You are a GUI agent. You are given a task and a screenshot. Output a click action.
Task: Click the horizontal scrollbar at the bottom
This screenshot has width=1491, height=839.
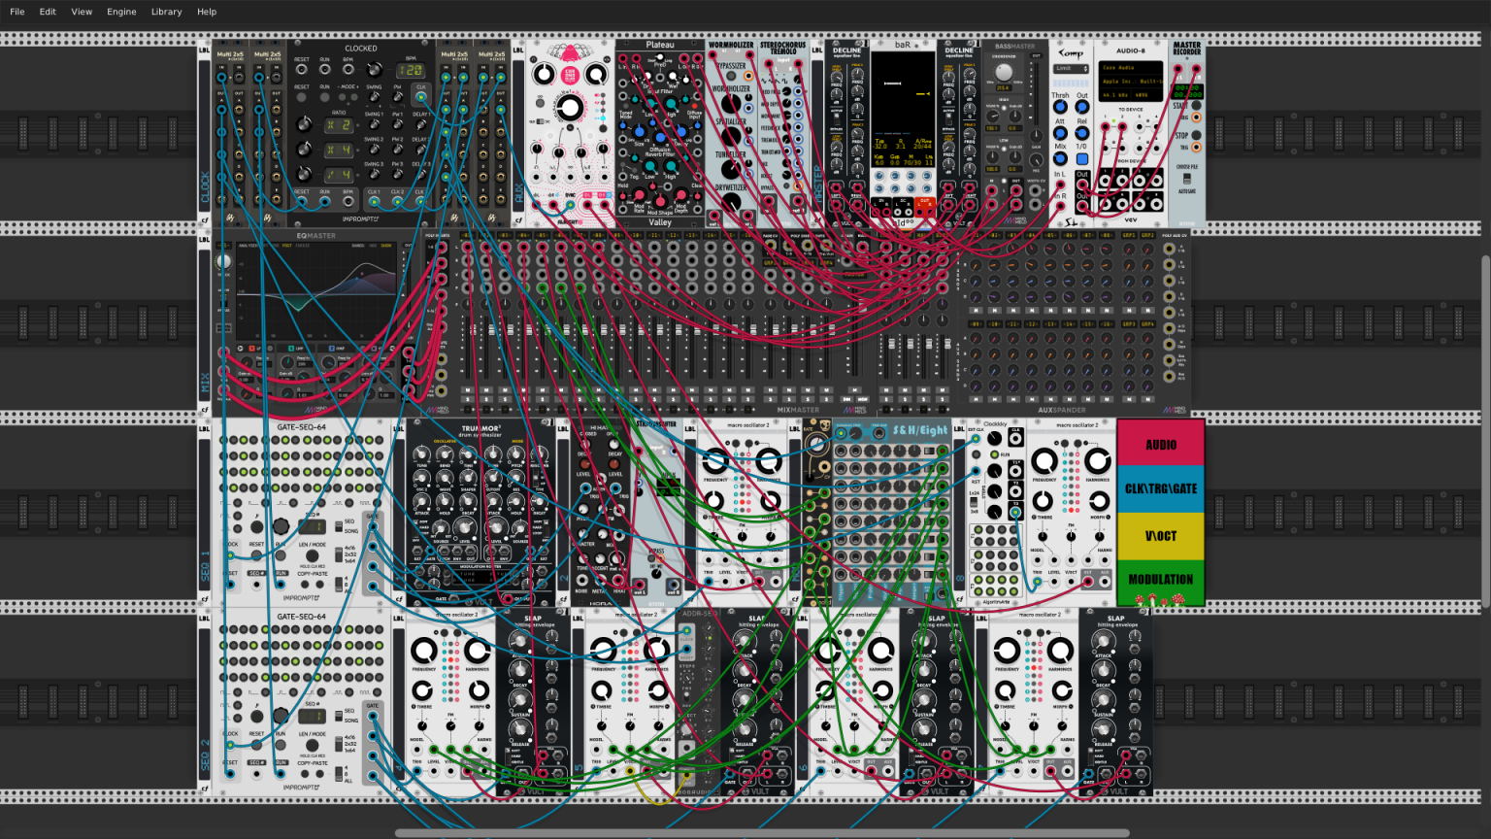[762, 833]
